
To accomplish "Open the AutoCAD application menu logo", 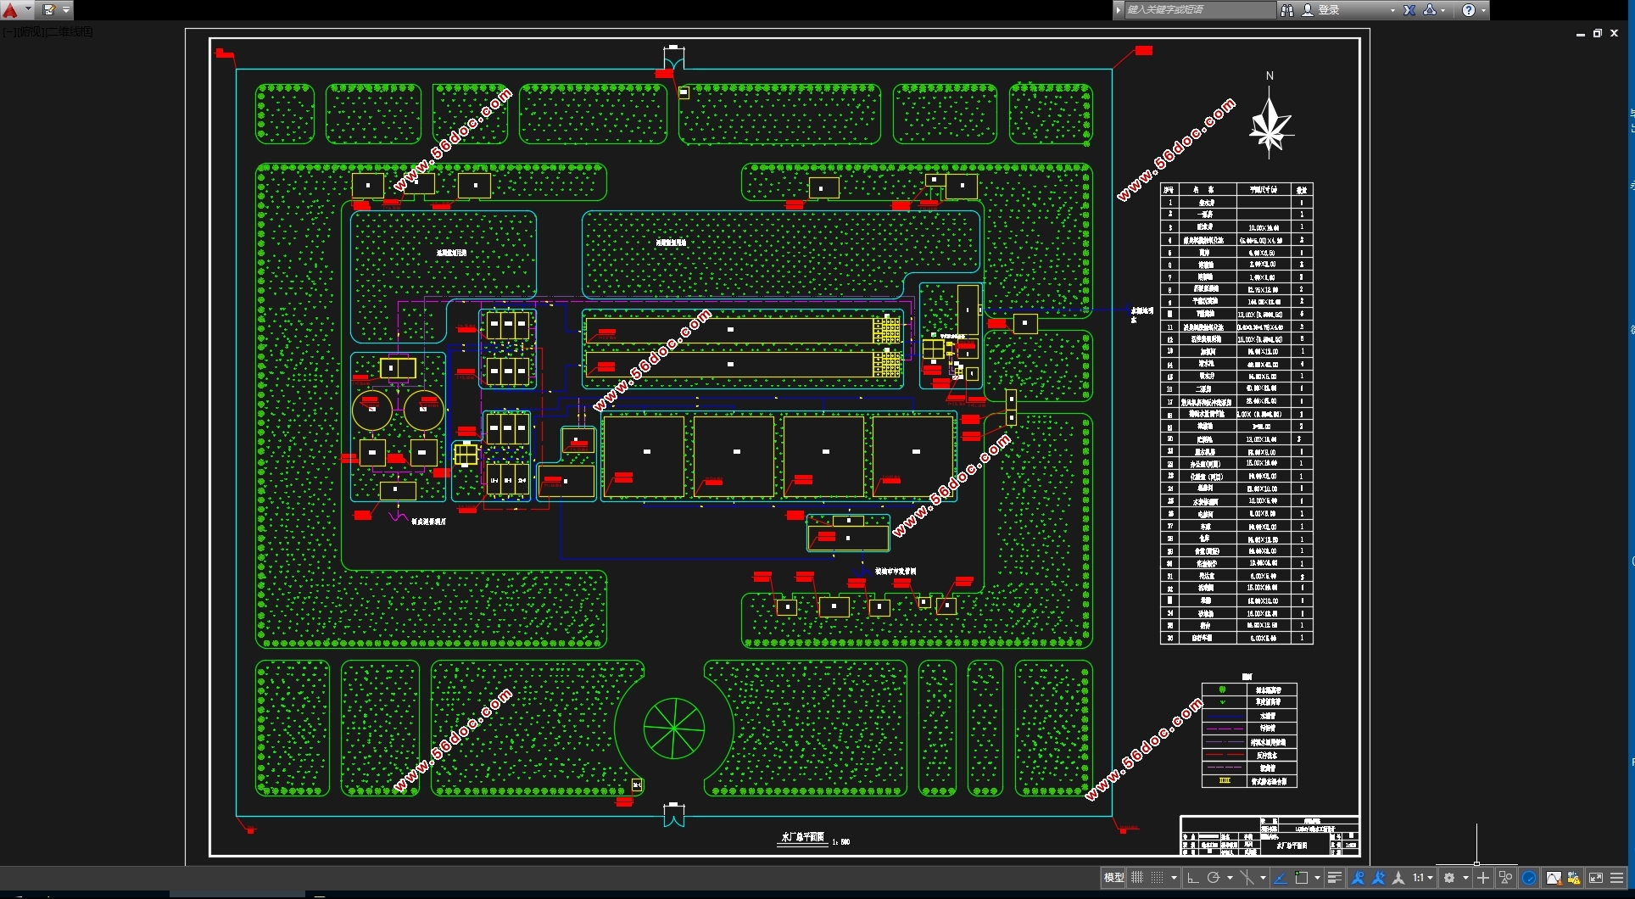I will (10, 10).
